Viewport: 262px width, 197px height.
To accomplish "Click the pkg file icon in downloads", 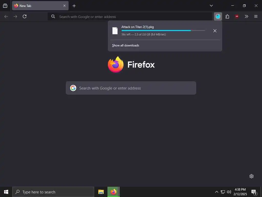I will pos(115,31).
